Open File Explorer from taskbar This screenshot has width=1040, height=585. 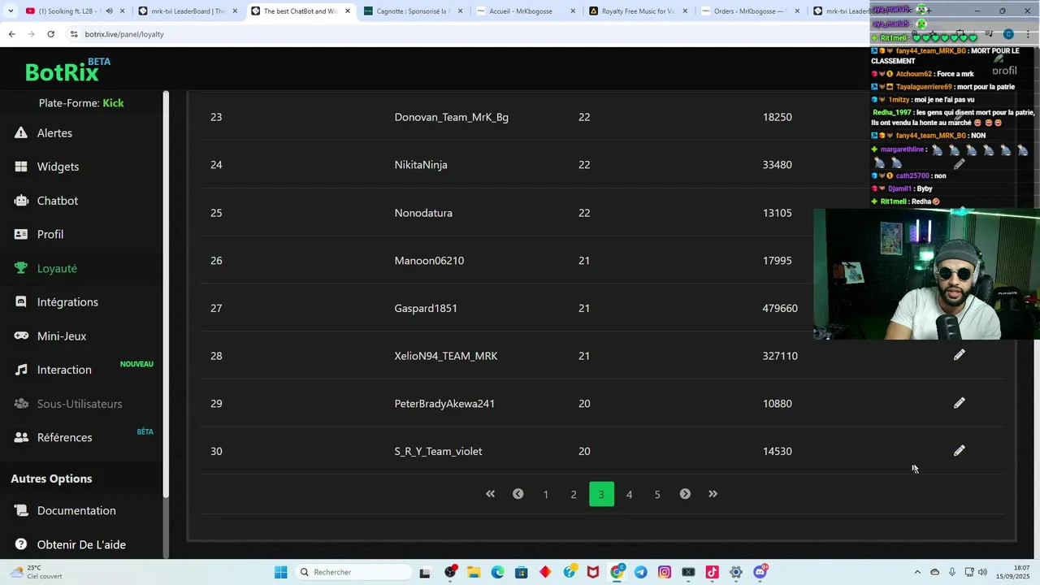474,572
